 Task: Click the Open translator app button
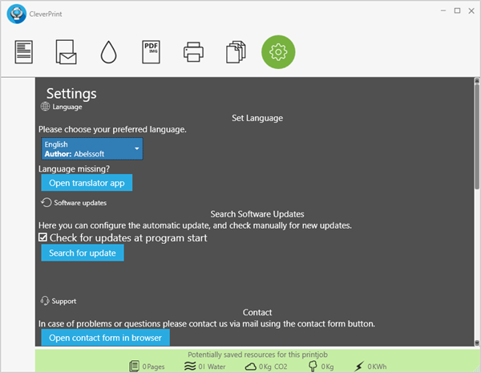87,183
